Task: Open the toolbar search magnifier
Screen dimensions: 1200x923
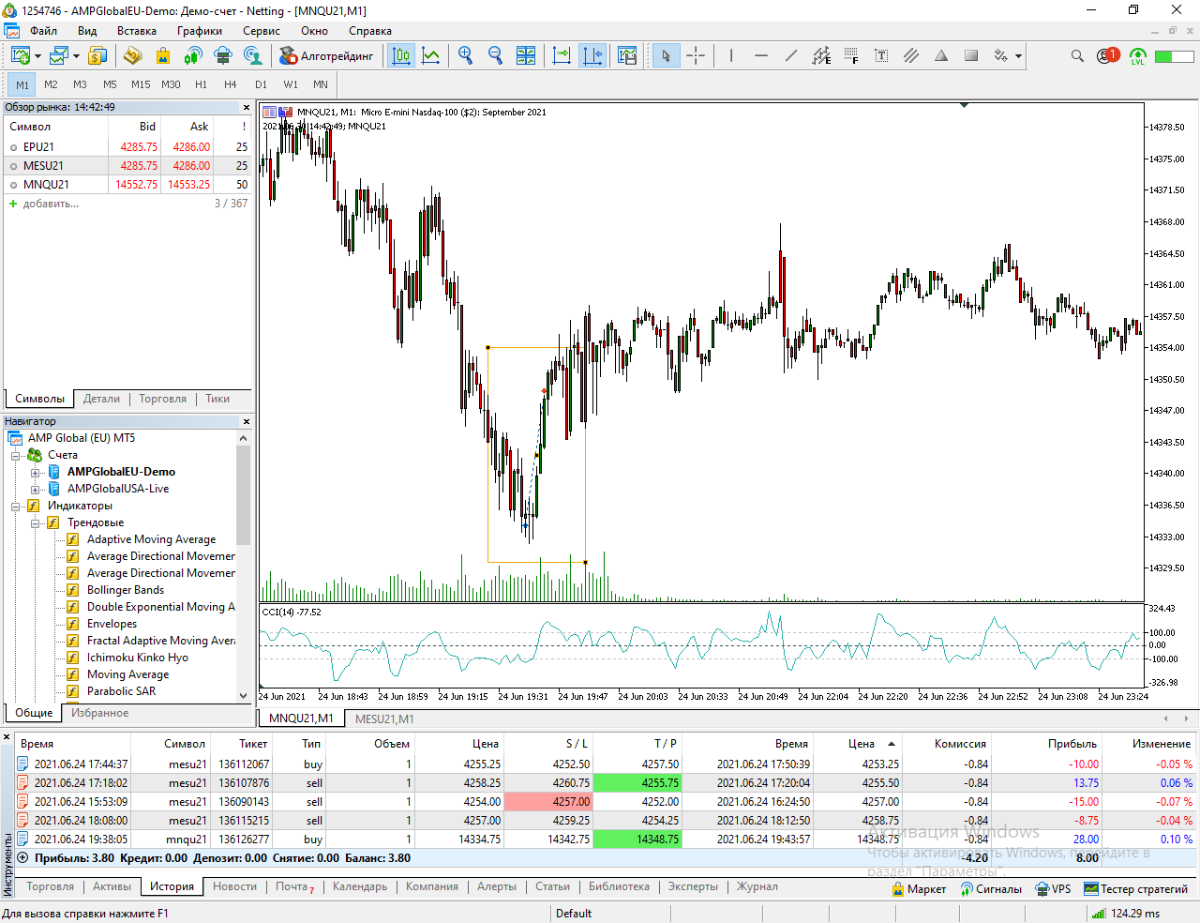Action: tap(1077, 56)
